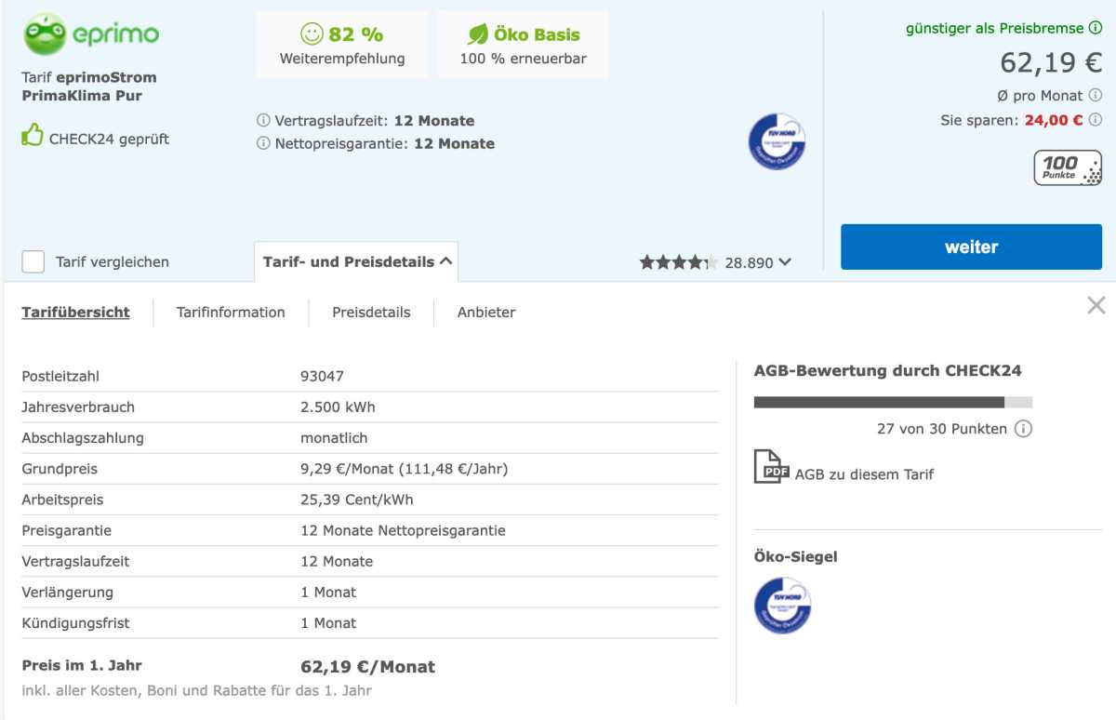Open the AGB zu diesem Tarif link
The image size is (1116, 720).
pos(864,474)
